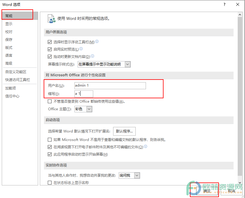Open the 语言 category
The height and width of the screenshot is (198, 245).
tap(20, 55)
